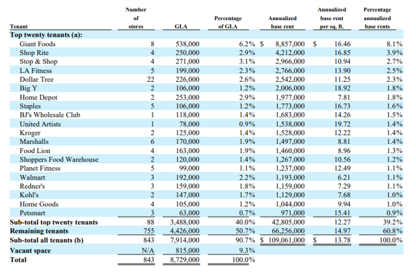Select the 'Staples' tenant name
This screenshot has height=273, width=416.
pos(30,106)
